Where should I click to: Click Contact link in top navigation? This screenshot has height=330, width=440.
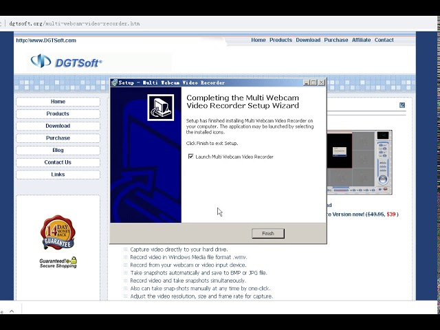pyautogui.click(x=384, y=40)
